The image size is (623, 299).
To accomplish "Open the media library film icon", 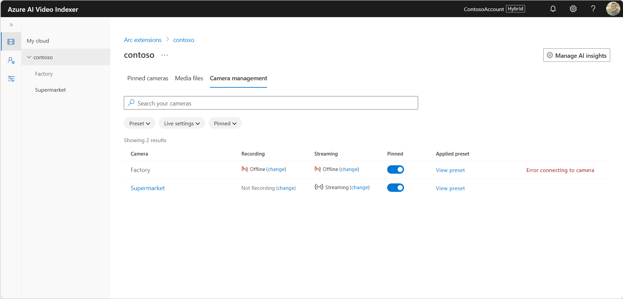I will coord(11,42).
